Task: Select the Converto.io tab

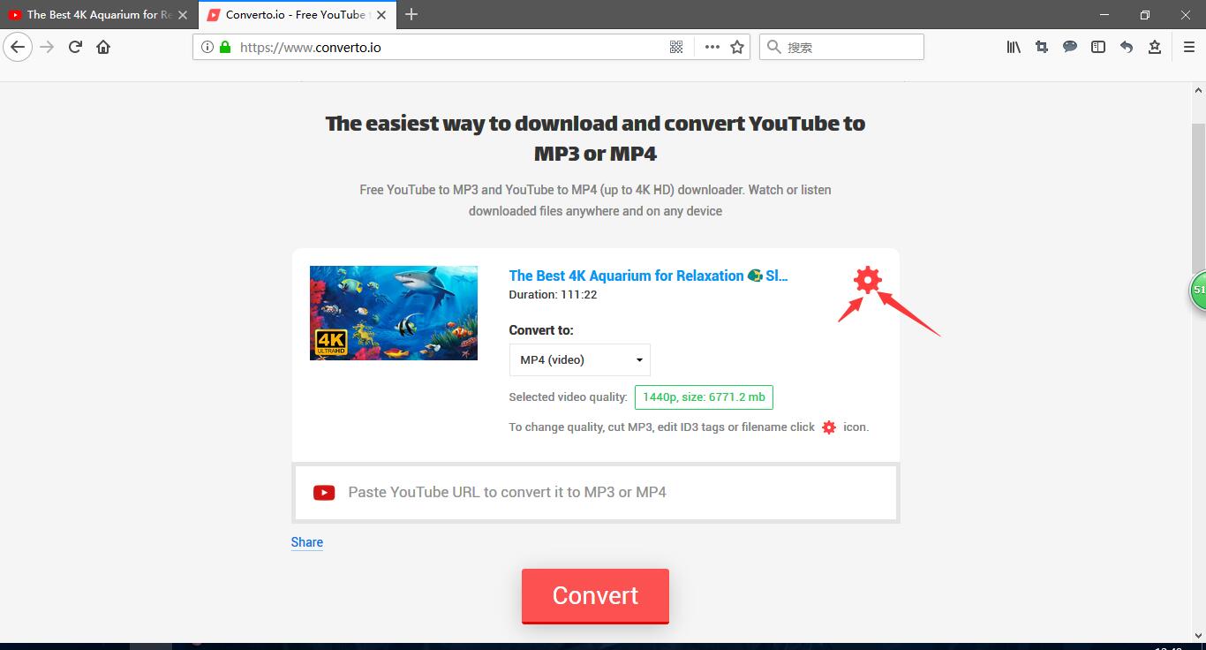Action: pyautogui.click(x=296, y=14)
